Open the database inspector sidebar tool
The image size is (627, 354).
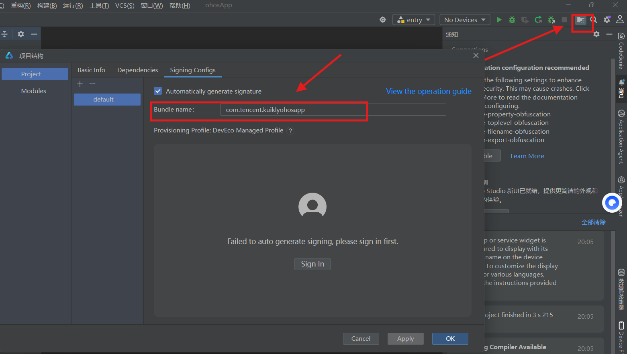click(621, 289)
